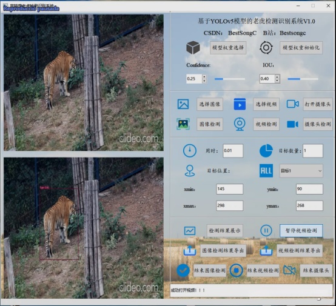The image size is (336, 306).
Task: Click the line chart icon beside 检测结果展示
Action: tap(190, 231)
